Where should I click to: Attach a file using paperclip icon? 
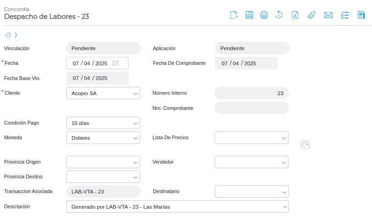(x=311, y=15)
